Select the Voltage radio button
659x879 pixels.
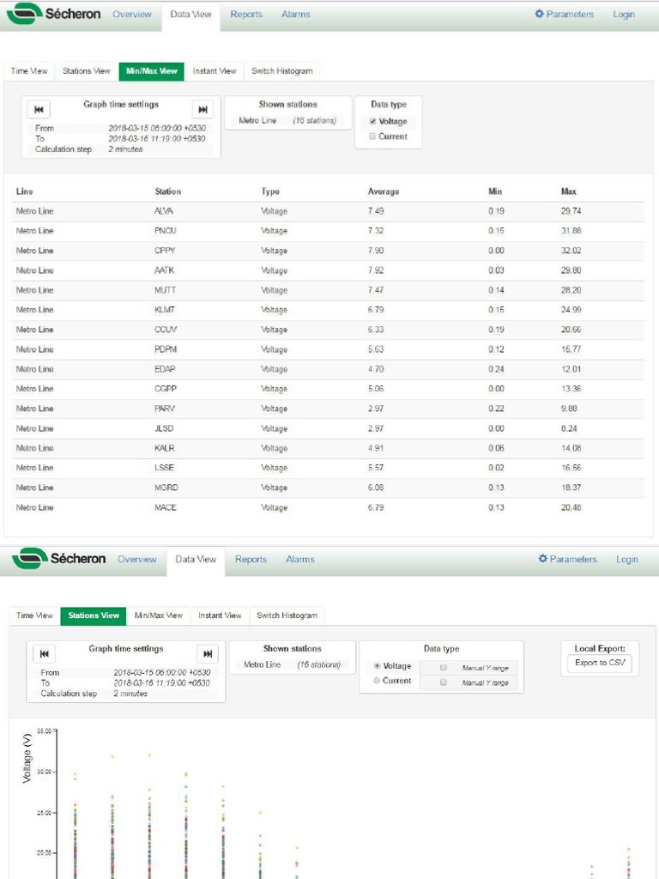(x=377, y=666)
